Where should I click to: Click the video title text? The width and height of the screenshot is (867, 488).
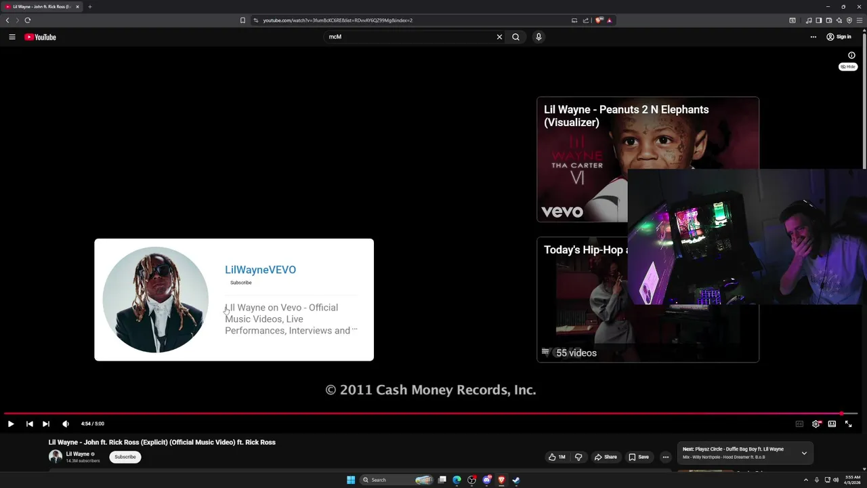pyautogui.click(x=162, y=443)
